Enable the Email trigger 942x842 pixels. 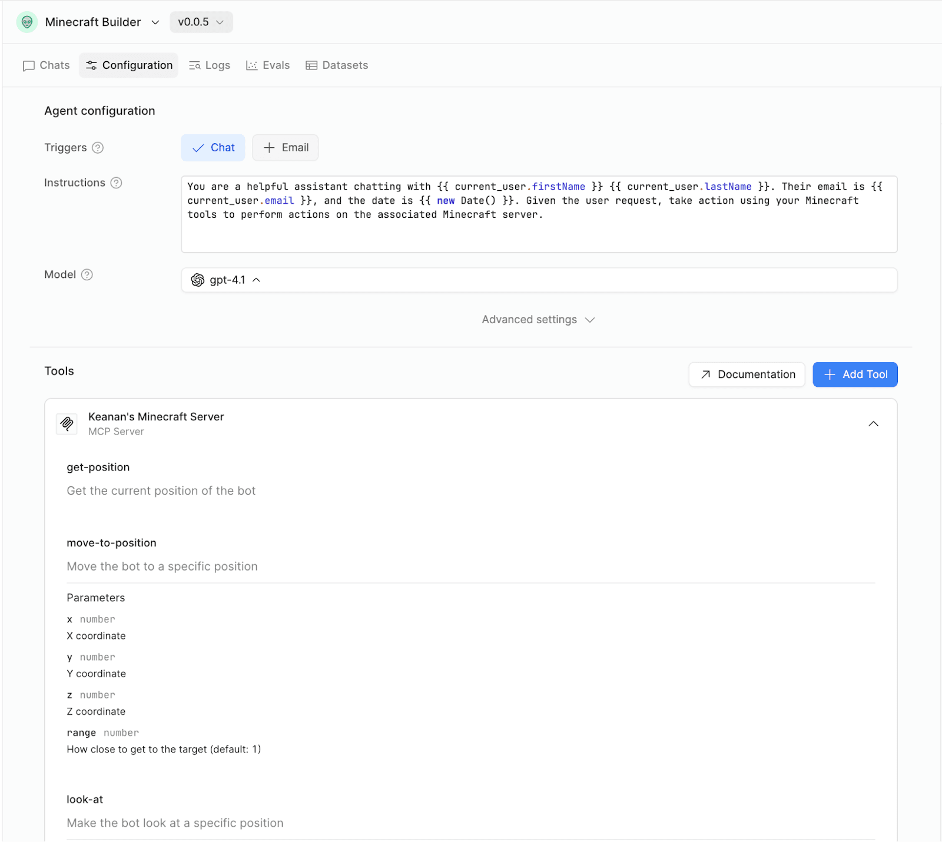tap(286, 148)
